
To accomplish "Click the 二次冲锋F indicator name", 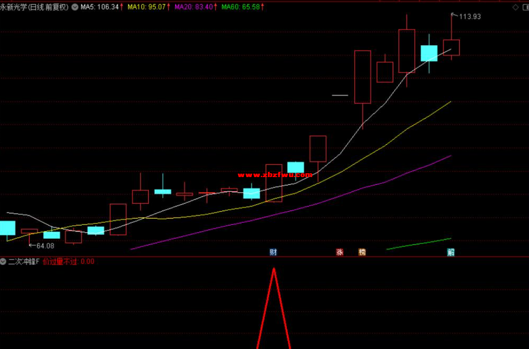I will [x=24, y=261].
